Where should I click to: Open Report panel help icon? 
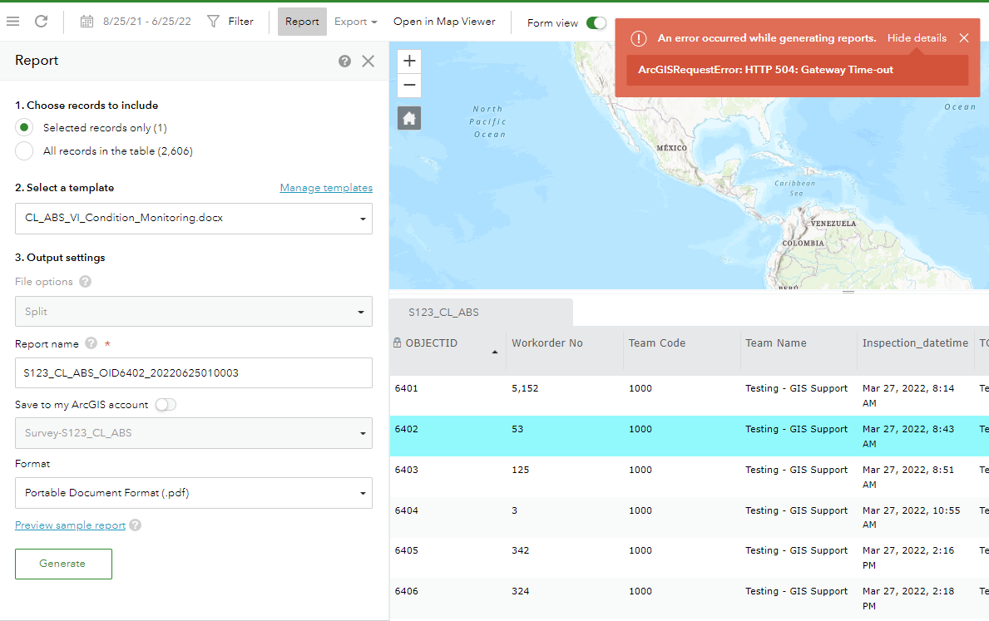[x=344, y=61]
